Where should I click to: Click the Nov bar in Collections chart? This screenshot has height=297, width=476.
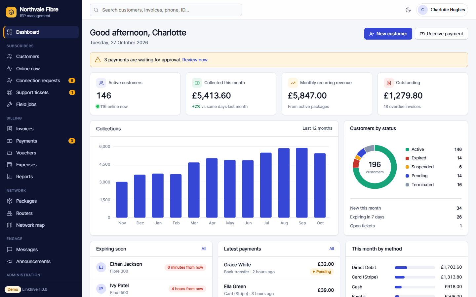pos(122,200)
